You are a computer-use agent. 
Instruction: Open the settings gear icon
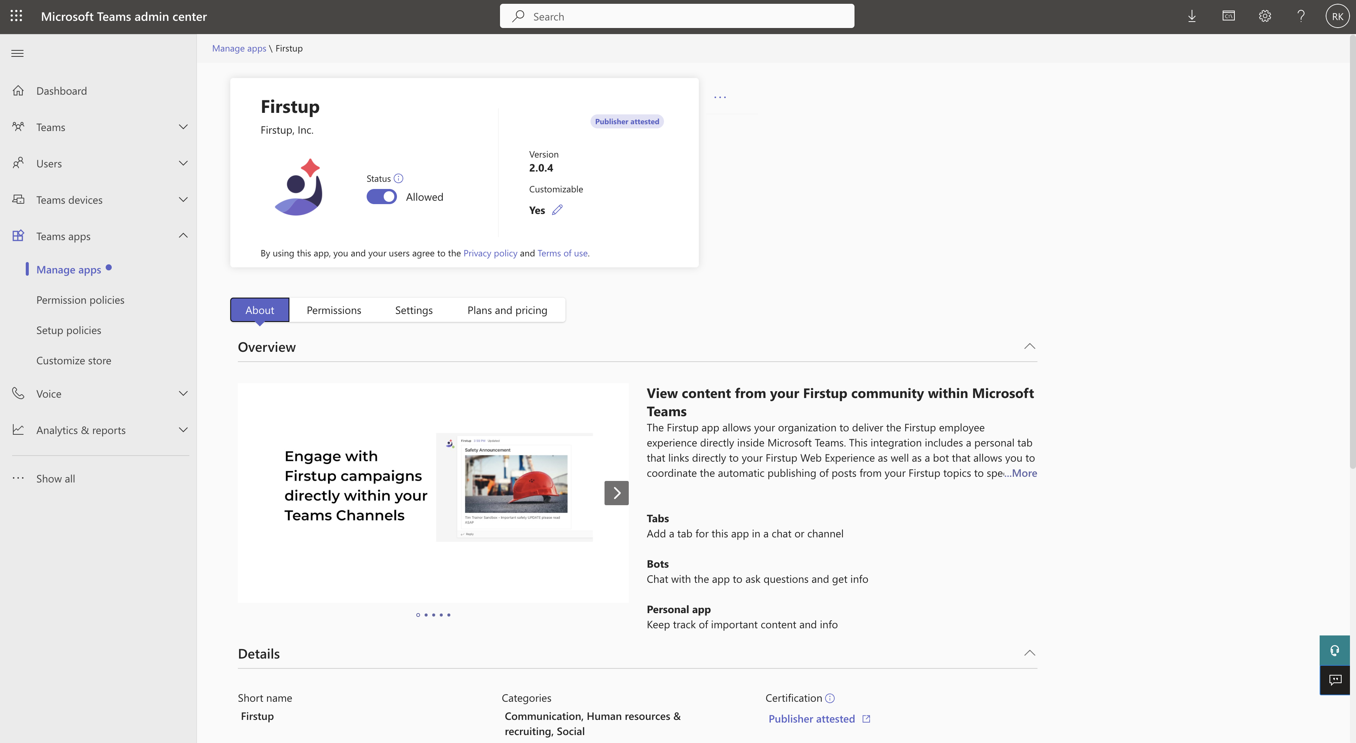tap(1265, 16)
